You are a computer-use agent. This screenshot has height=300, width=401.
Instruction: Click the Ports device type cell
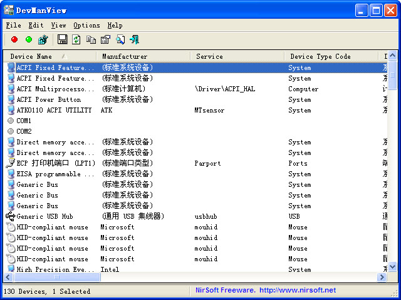(298, 163)
